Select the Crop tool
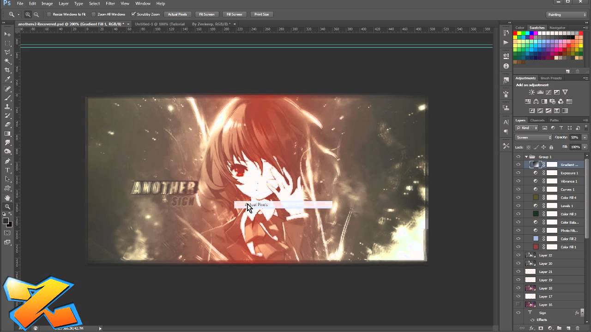The height and width of the screenshot is (332, 591). (x=7, y=70)
